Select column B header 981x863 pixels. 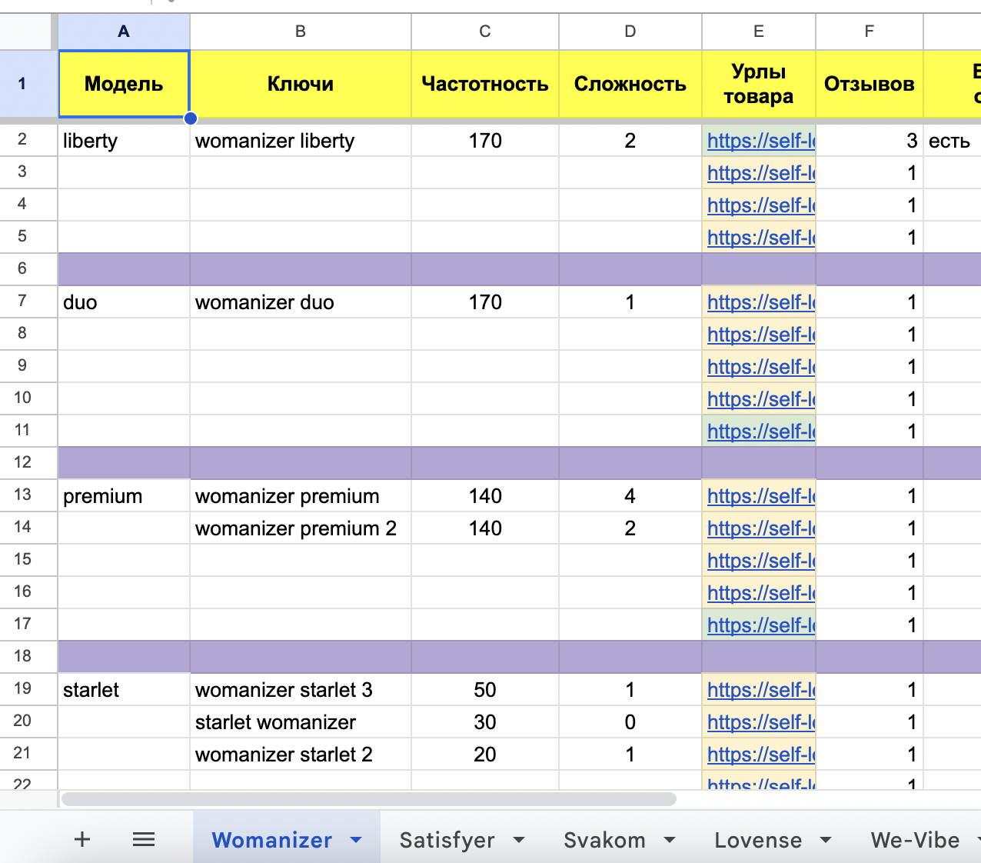(x=301, y=32)
